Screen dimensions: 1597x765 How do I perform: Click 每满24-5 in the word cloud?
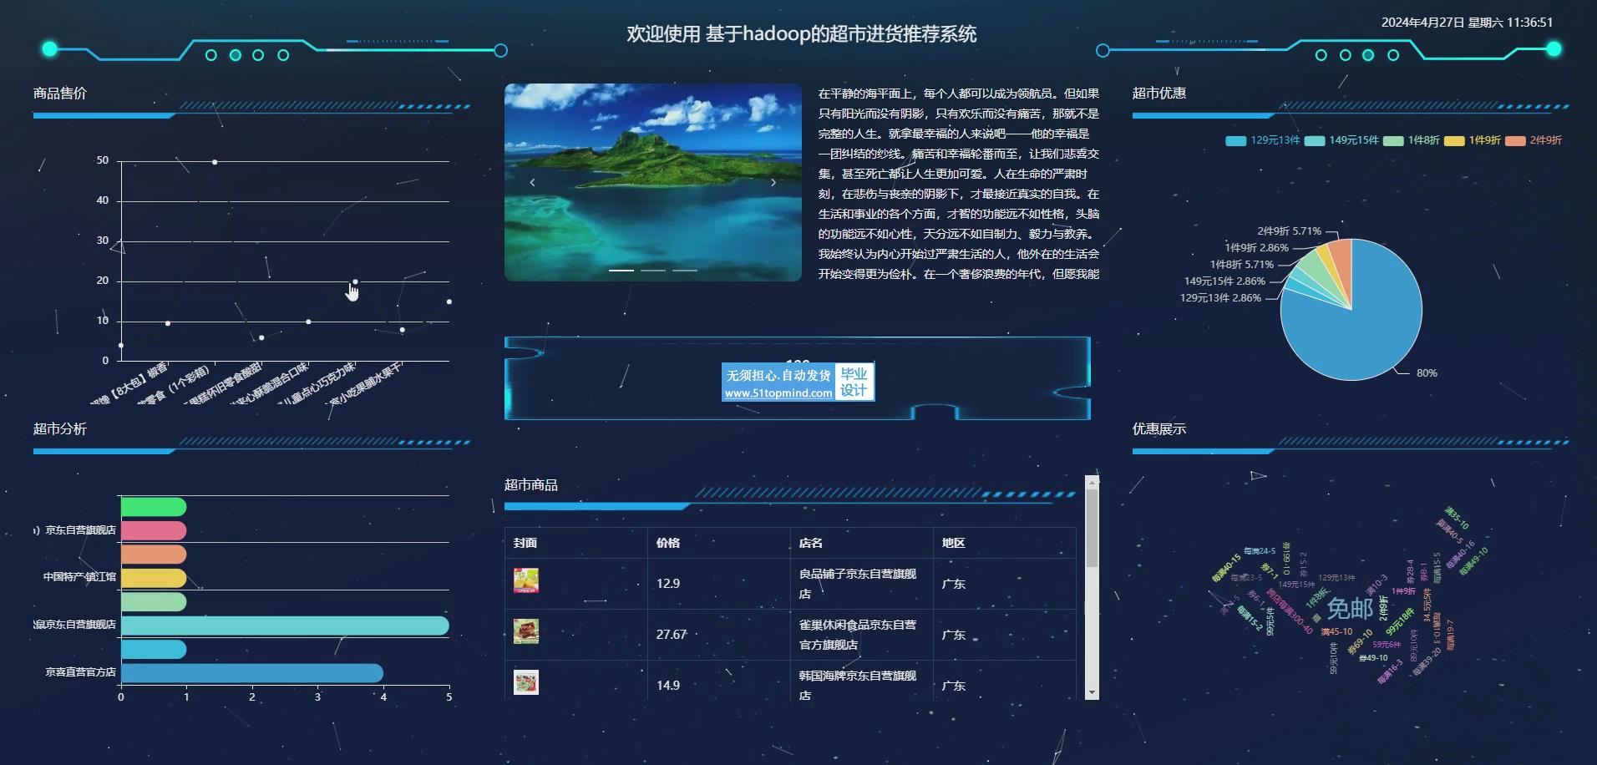coord(1260,551)
